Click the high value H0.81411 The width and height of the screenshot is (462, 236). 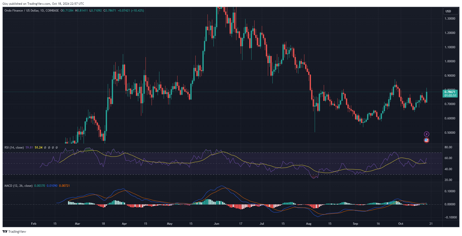[x=81, y=11]
